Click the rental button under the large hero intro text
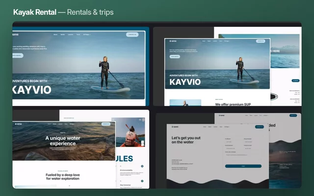 (18, 55)
